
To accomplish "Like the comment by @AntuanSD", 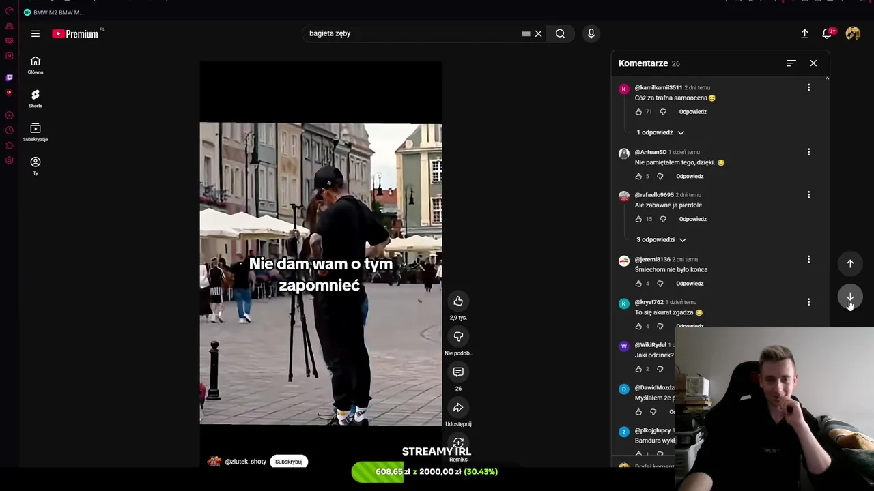I will (639, 177).
